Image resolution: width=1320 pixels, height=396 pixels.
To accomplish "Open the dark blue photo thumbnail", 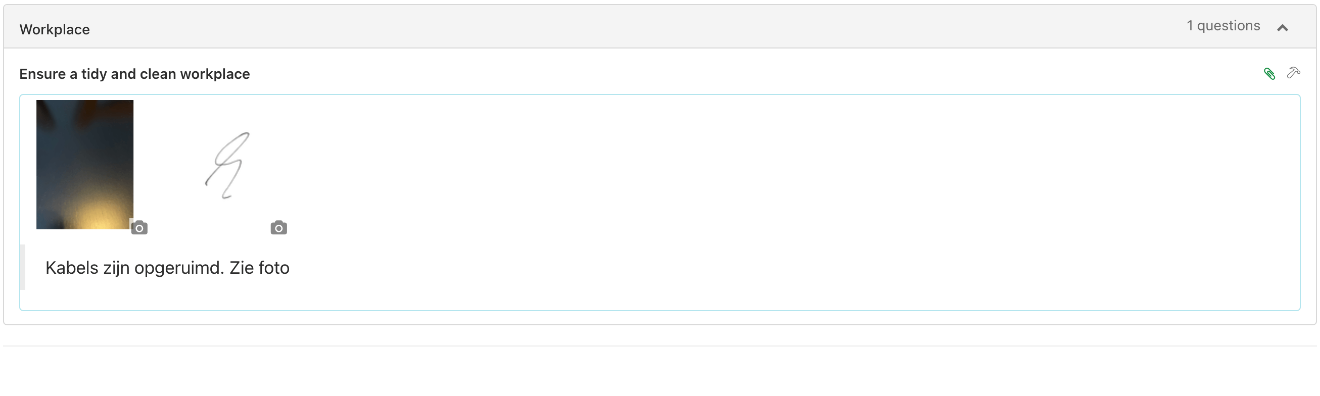I will tap(84, 165).
